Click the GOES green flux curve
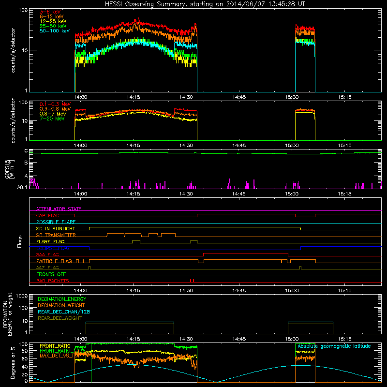Image resolution: width=387 pixels, height=387 pixels. [x=205, y=153]
